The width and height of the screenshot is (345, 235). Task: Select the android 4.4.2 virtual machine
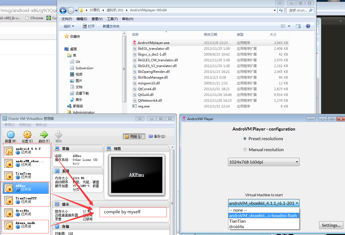(x=27, y=150)
